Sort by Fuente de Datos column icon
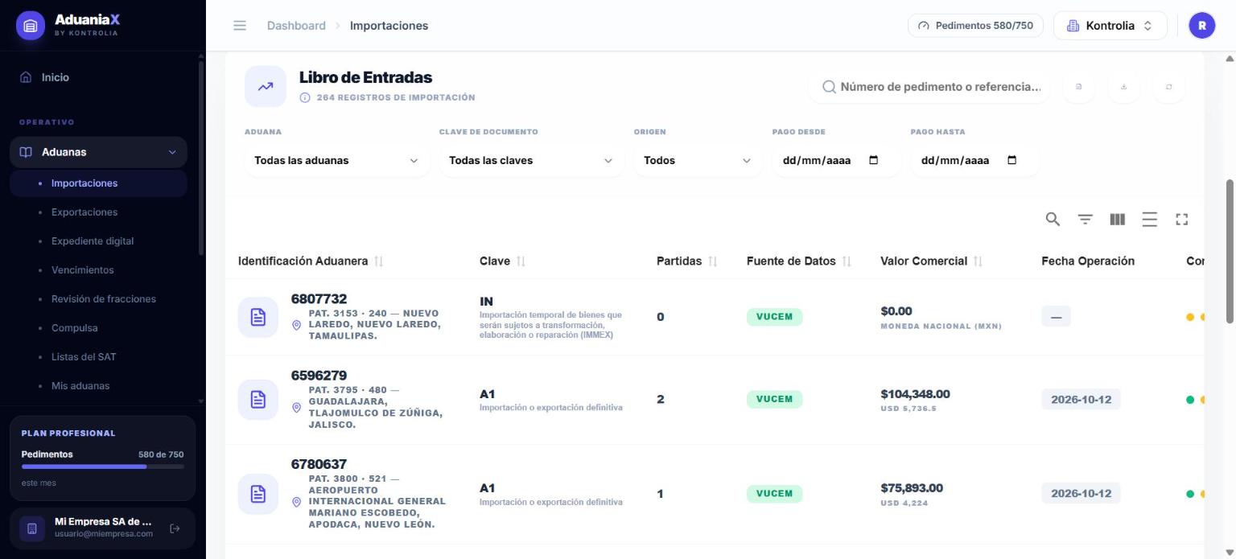 coord(847,261)
